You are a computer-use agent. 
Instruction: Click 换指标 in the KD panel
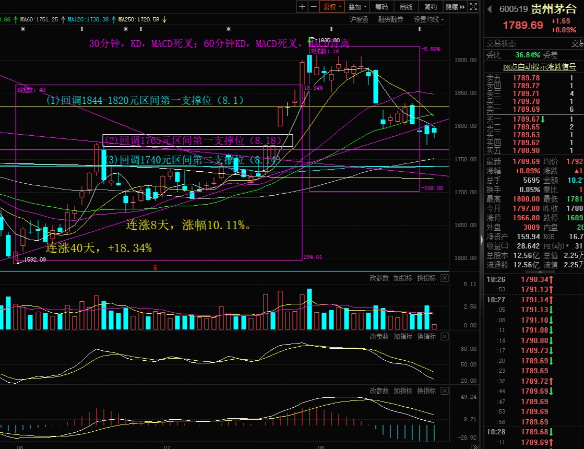click(x=426, y=336)
